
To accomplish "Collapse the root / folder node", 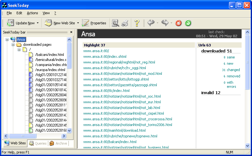I will pyautogui.click(x=19, y=50).
